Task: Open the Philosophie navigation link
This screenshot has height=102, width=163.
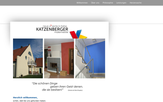Action: [108, 3]
